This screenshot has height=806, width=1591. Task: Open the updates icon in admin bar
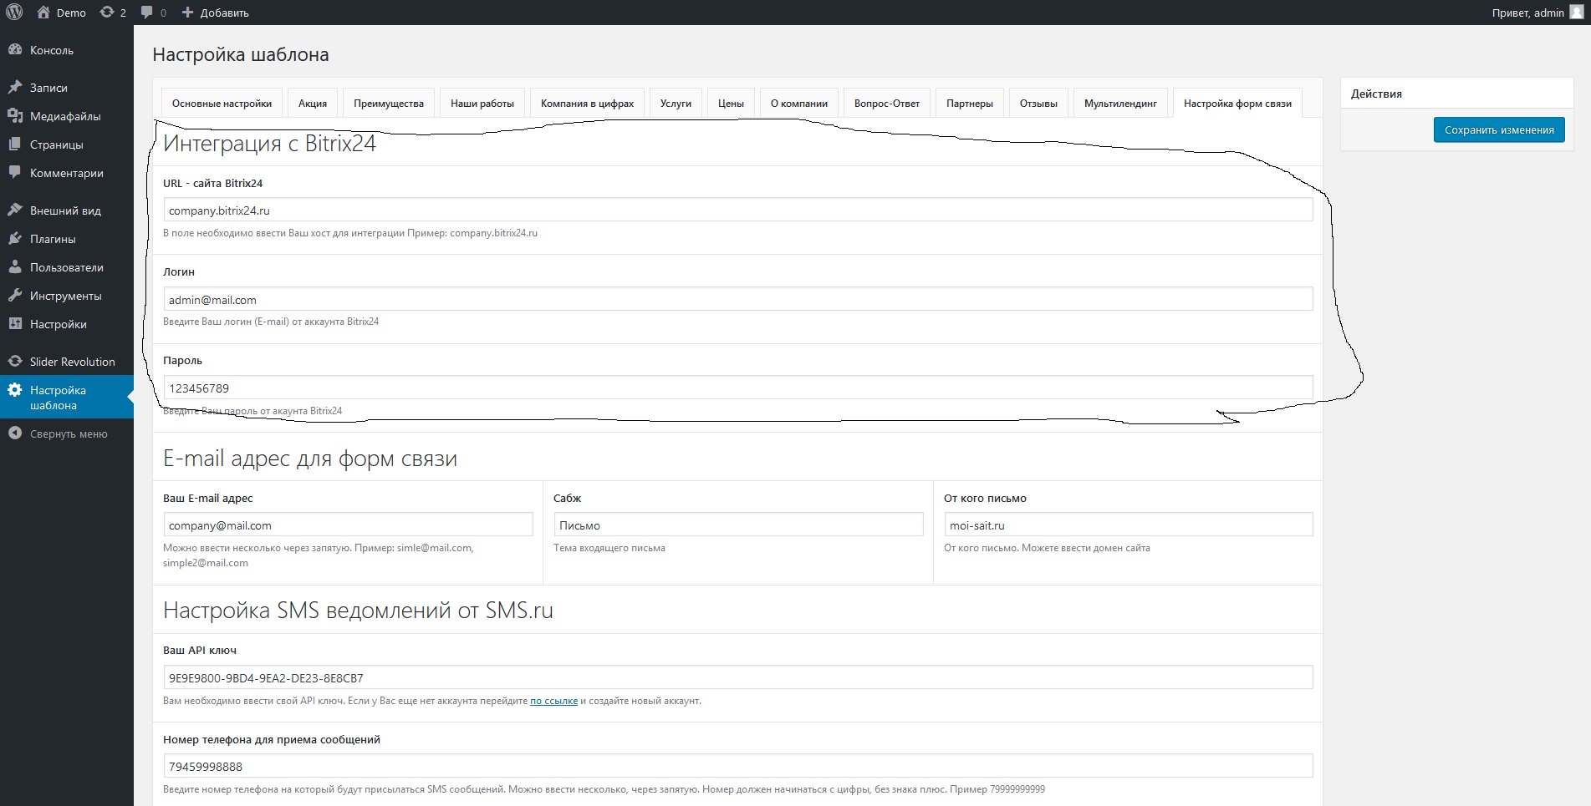tap(107, 13)
